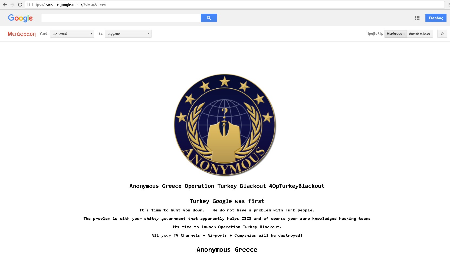Switch view to Μετάφραση toggle

tap(395, 34)
